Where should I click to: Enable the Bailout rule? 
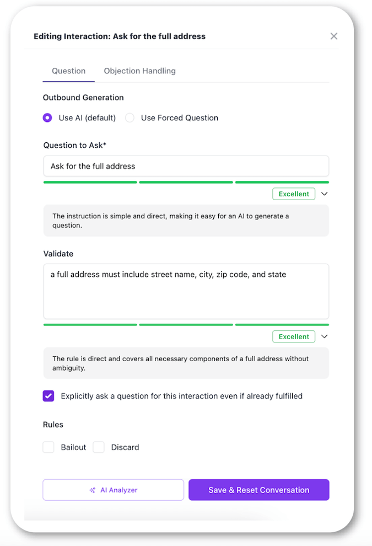click(x=48, y=447)
